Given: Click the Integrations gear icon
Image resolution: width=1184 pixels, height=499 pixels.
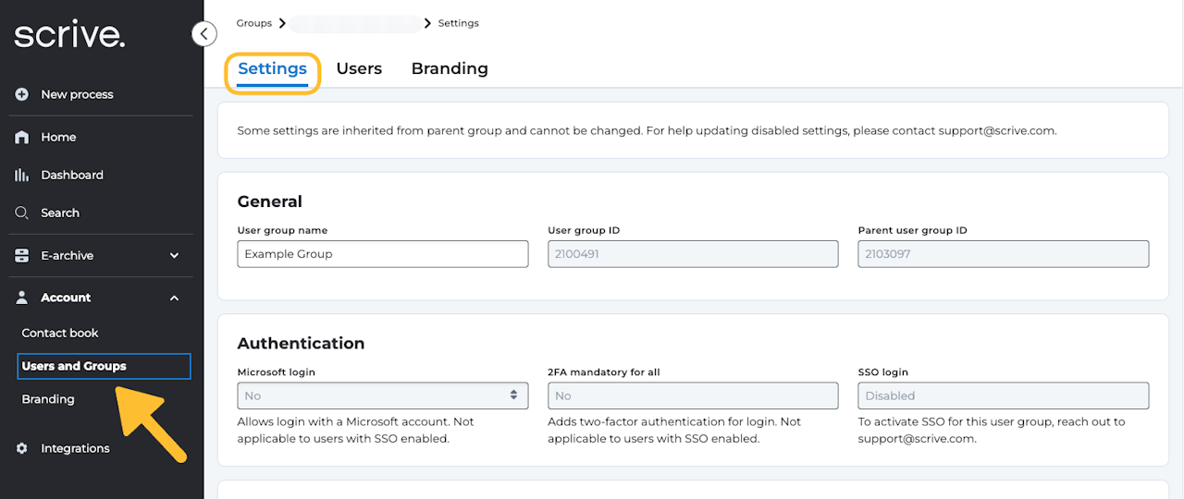Looking at the screenshot, I should (22, 448).
